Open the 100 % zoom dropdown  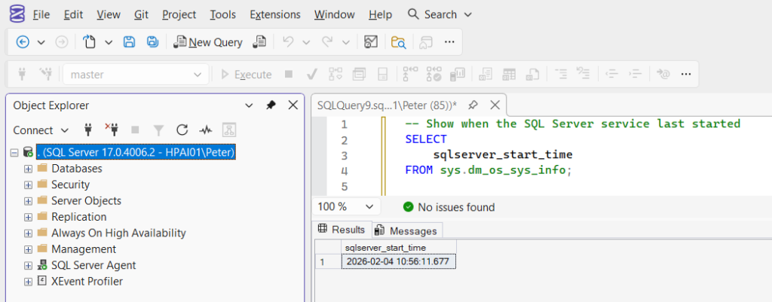click(x=369, y=207)
